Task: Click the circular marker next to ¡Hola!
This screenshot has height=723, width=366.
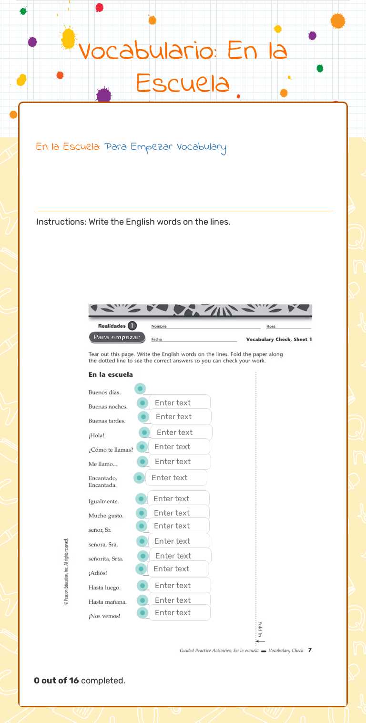Action: point(145,432)
